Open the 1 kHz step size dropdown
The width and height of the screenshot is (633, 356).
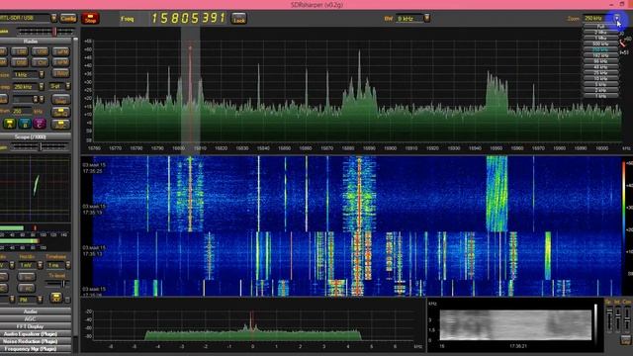(42, 75)
